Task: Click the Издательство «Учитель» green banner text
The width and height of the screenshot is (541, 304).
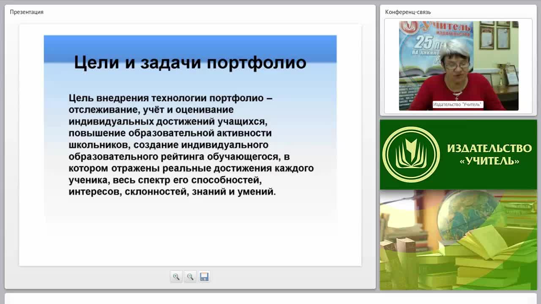Action: 489,154
